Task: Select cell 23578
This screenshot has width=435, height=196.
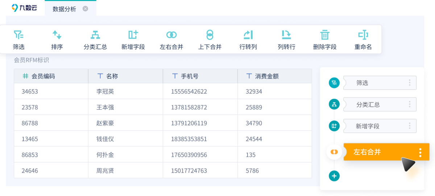Action: click(51, 107)
